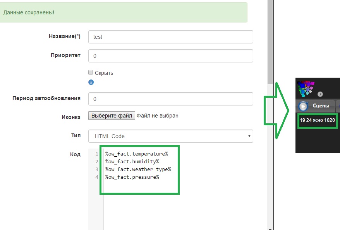Switch to the Сцены tab in preview
This screenshot has width=340, height=230.
tap(316, 106)
